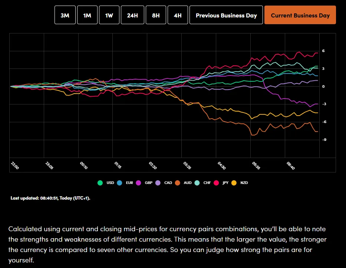This screenshot has height=268, width=346.
Task: Toggle the red JPY legend dot
Action: point(216,183)
